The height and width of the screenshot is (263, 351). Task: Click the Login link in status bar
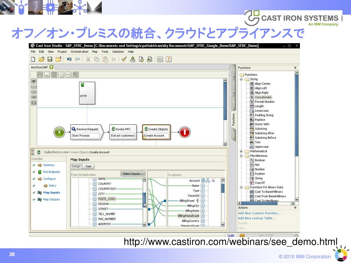click(x=231, y=235)
